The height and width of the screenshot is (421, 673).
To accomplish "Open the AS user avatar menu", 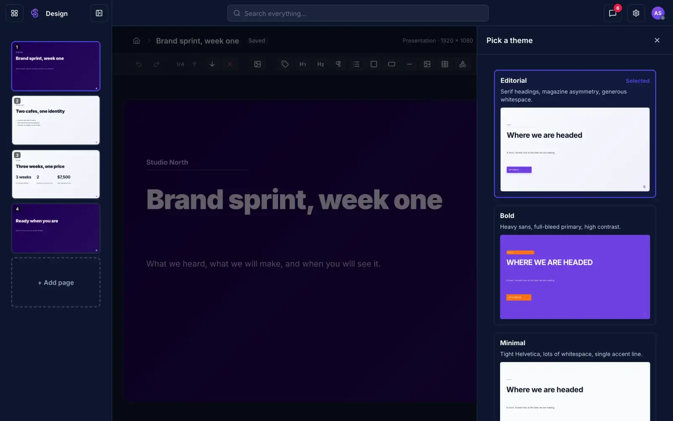I will point(658,13).
